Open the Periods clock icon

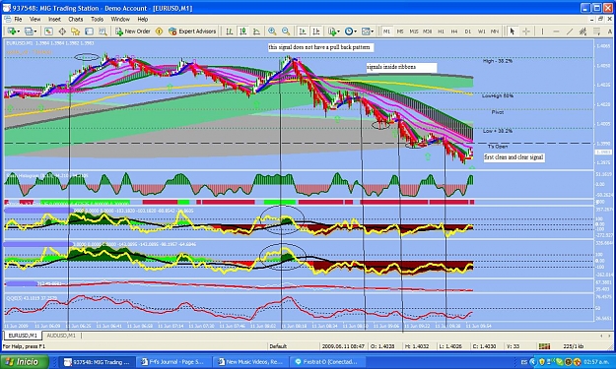[349, 31]
